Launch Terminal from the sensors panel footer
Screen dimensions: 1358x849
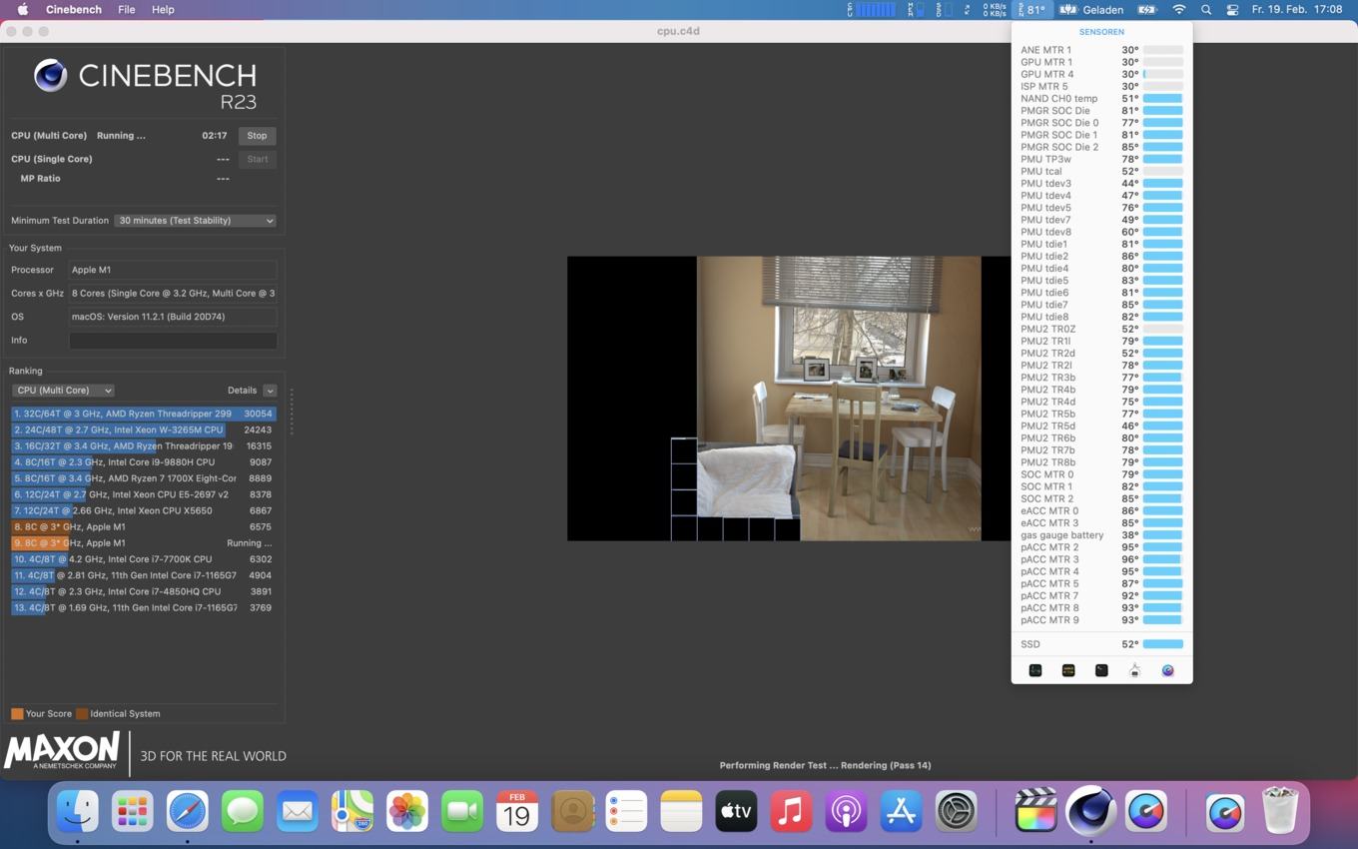coord(1101,670)
